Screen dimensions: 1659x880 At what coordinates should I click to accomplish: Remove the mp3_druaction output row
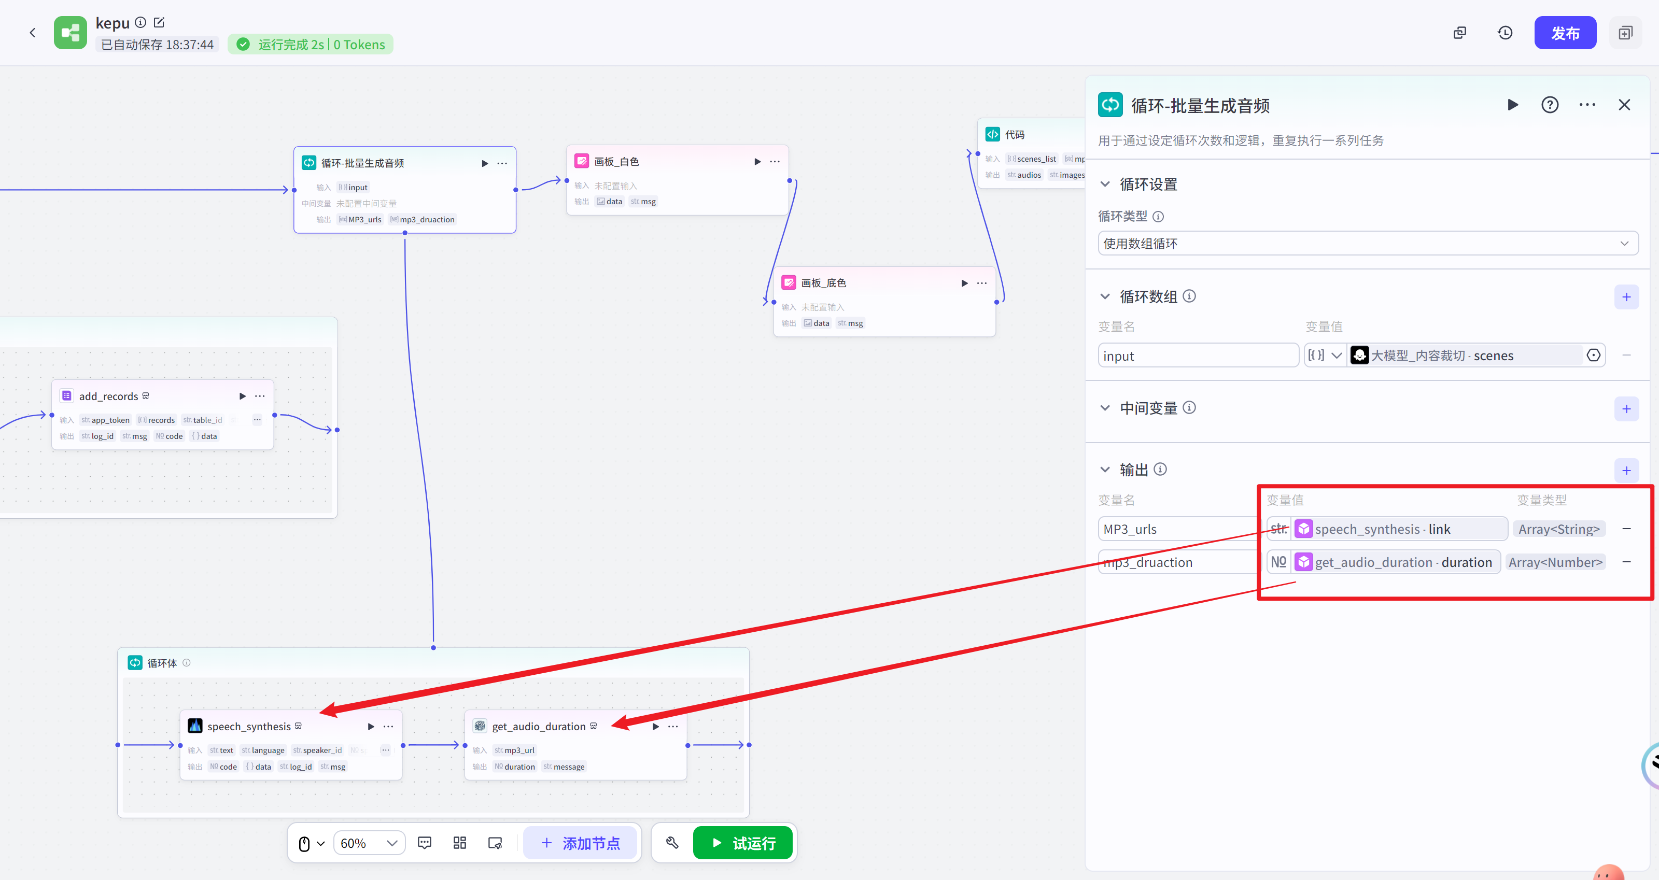[x=1626, y=562]
